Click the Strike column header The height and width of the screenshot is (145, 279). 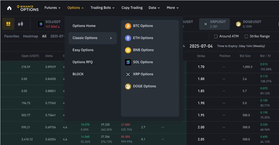(x=201, y=56)
